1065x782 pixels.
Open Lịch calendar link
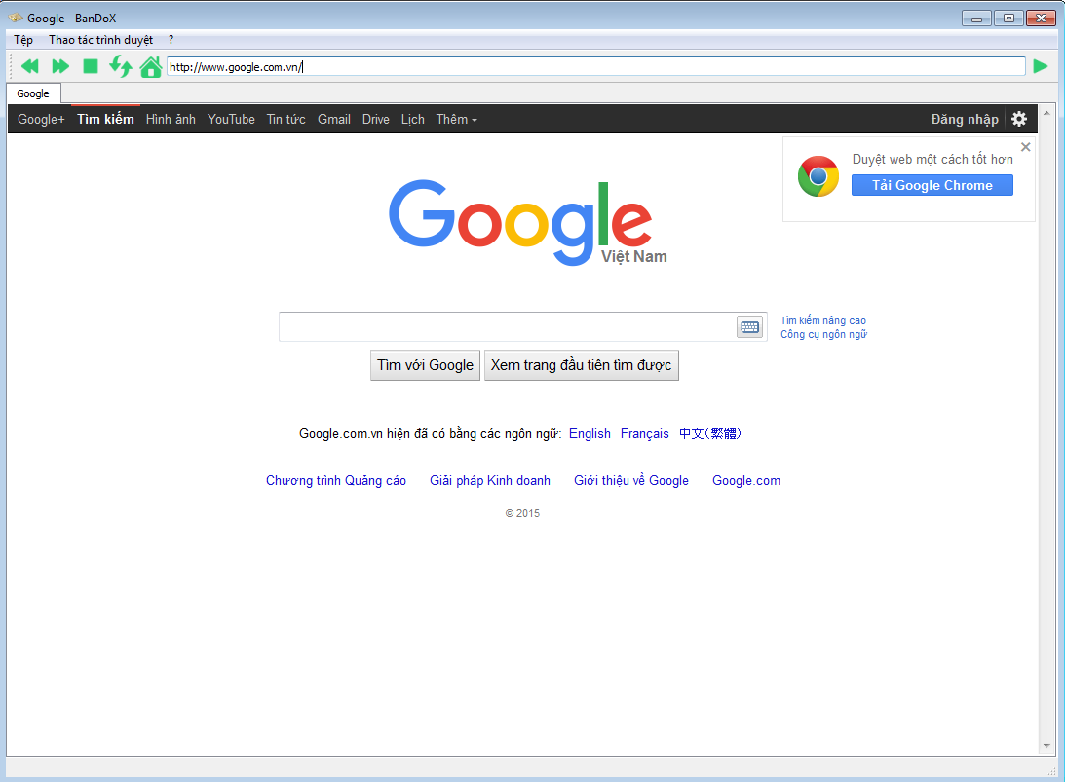click(x=412, y=120)
